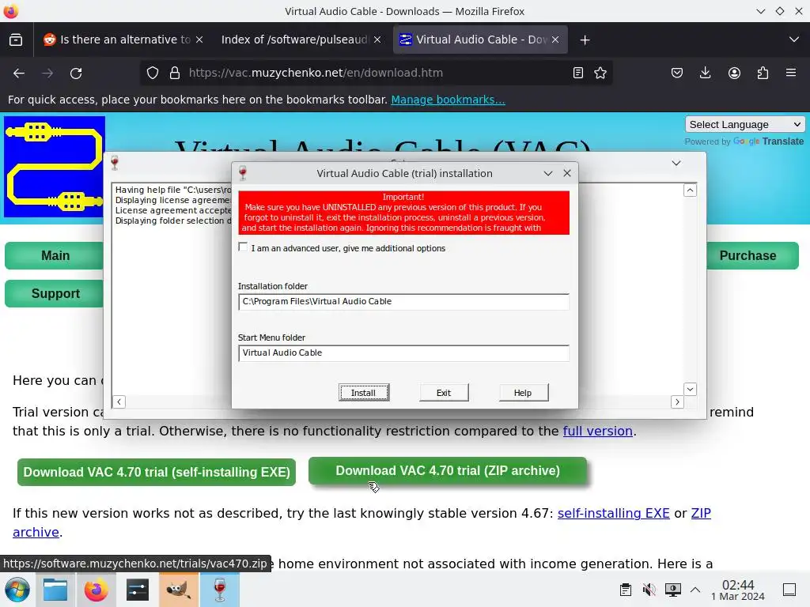Open the Firefox downloads panel
Image resolution: width=810 pixels, height=607 pixels.
coord(705,73)
